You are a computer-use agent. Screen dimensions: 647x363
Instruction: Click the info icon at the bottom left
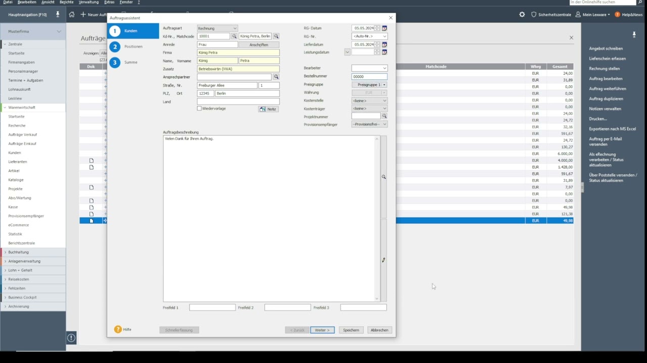(71, 338)
